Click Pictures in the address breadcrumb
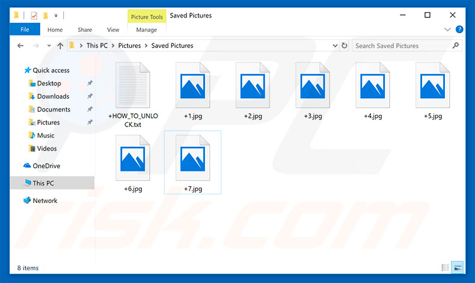The image size is (475, 283). tap(129, 46)
